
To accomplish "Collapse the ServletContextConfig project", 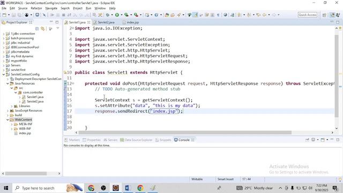I will coord(4,75).
